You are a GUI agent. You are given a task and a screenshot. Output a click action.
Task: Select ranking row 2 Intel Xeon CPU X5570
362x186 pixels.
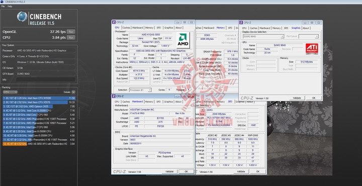(x=39, y=102)
